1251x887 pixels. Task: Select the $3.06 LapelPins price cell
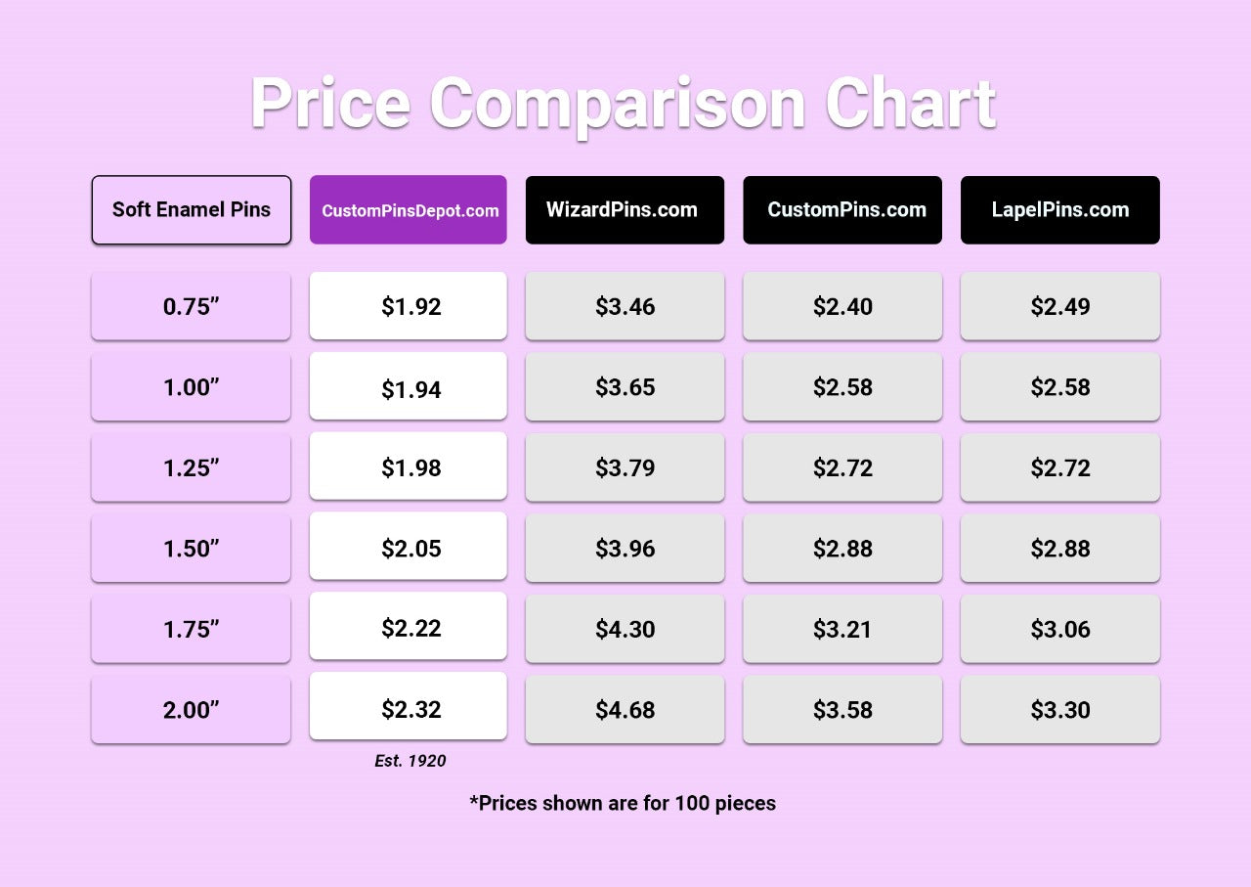(x=1060, y=629)
